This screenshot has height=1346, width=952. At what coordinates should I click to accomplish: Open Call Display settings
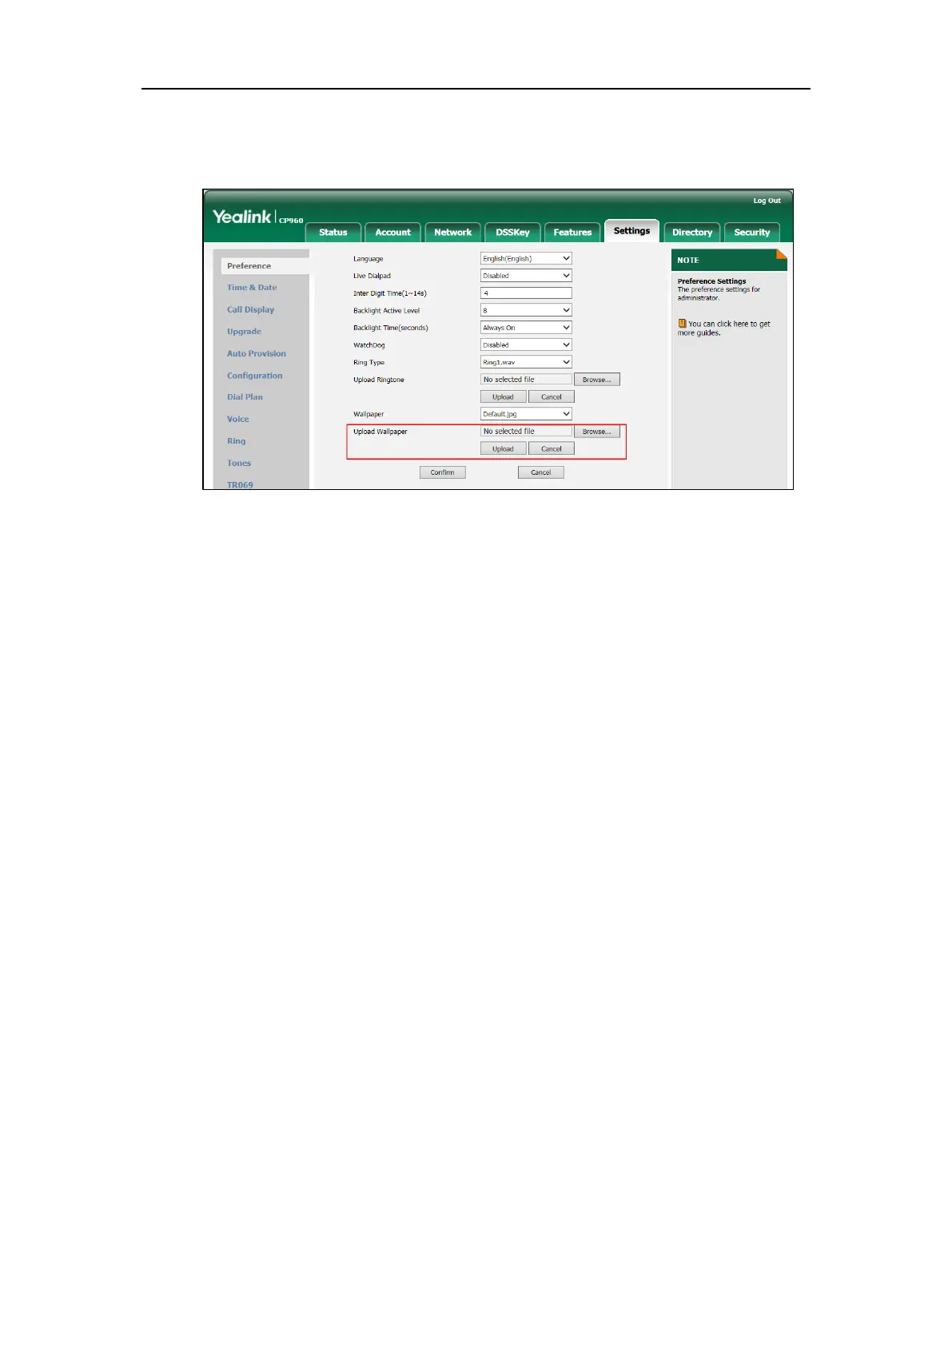(x=250, y=309)
